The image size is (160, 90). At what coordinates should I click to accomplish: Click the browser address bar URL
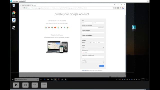[59, 8]
